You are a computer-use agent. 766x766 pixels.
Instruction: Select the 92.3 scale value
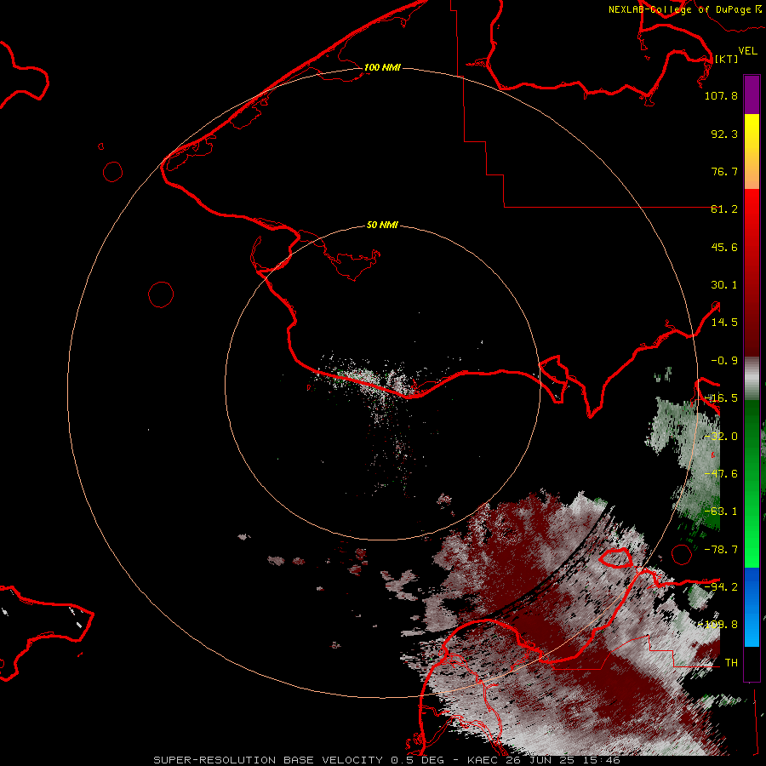click(x=724, y=134)
